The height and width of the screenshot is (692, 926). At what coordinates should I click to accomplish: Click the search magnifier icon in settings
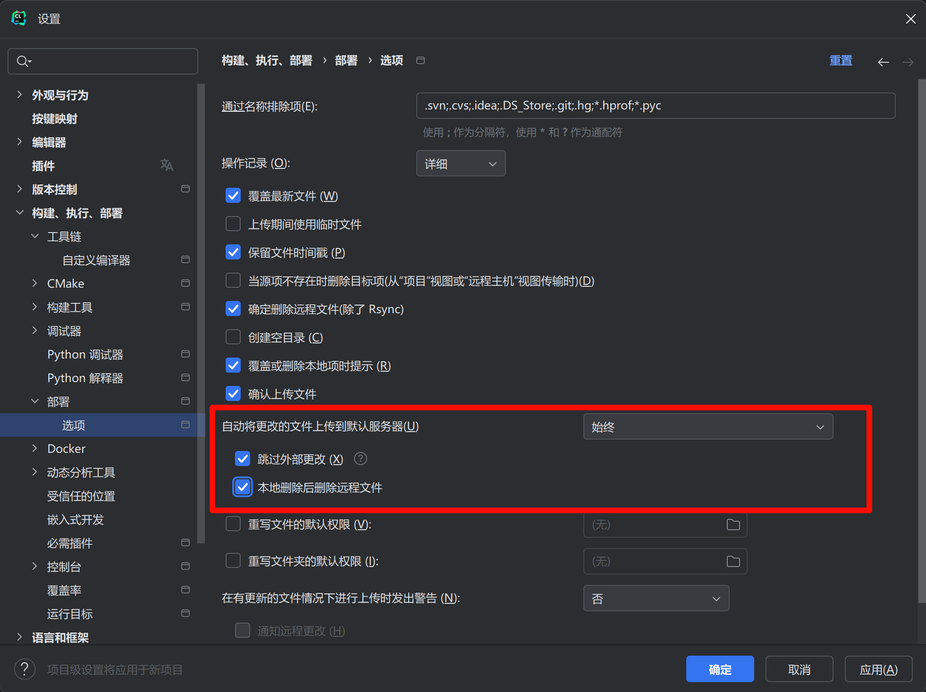(x=23, y=61)
